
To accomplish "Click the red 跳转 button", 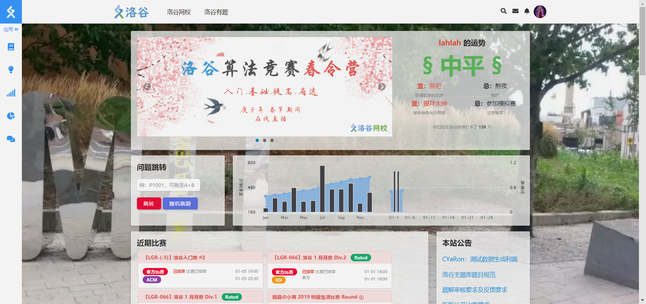I will (x=149, y=203).
